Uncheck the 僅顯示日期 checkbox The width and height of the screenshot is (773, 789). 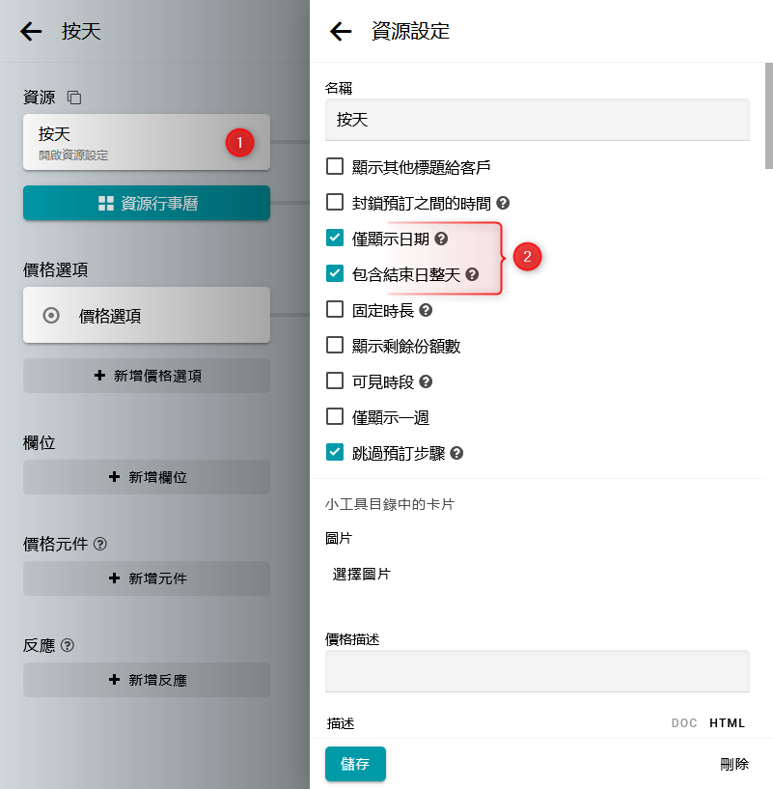(335, 238)
